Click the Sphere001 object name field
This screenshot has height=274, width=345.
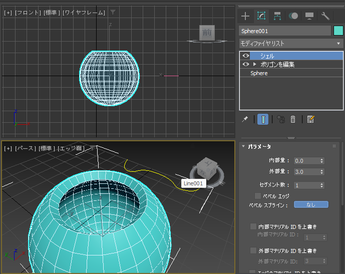pyautogui.click(x=285, y=31)
